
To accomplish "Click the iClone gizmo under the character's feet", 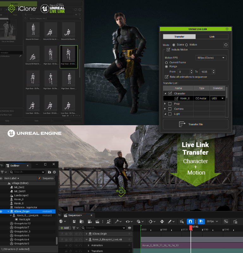I will pos(121,192).
